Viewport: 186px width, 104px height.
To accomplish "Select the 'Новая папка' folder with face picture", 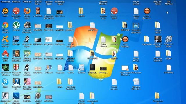I will point(136,68).
